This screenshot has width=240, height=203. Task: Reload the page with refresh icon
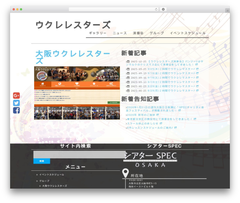156,10
